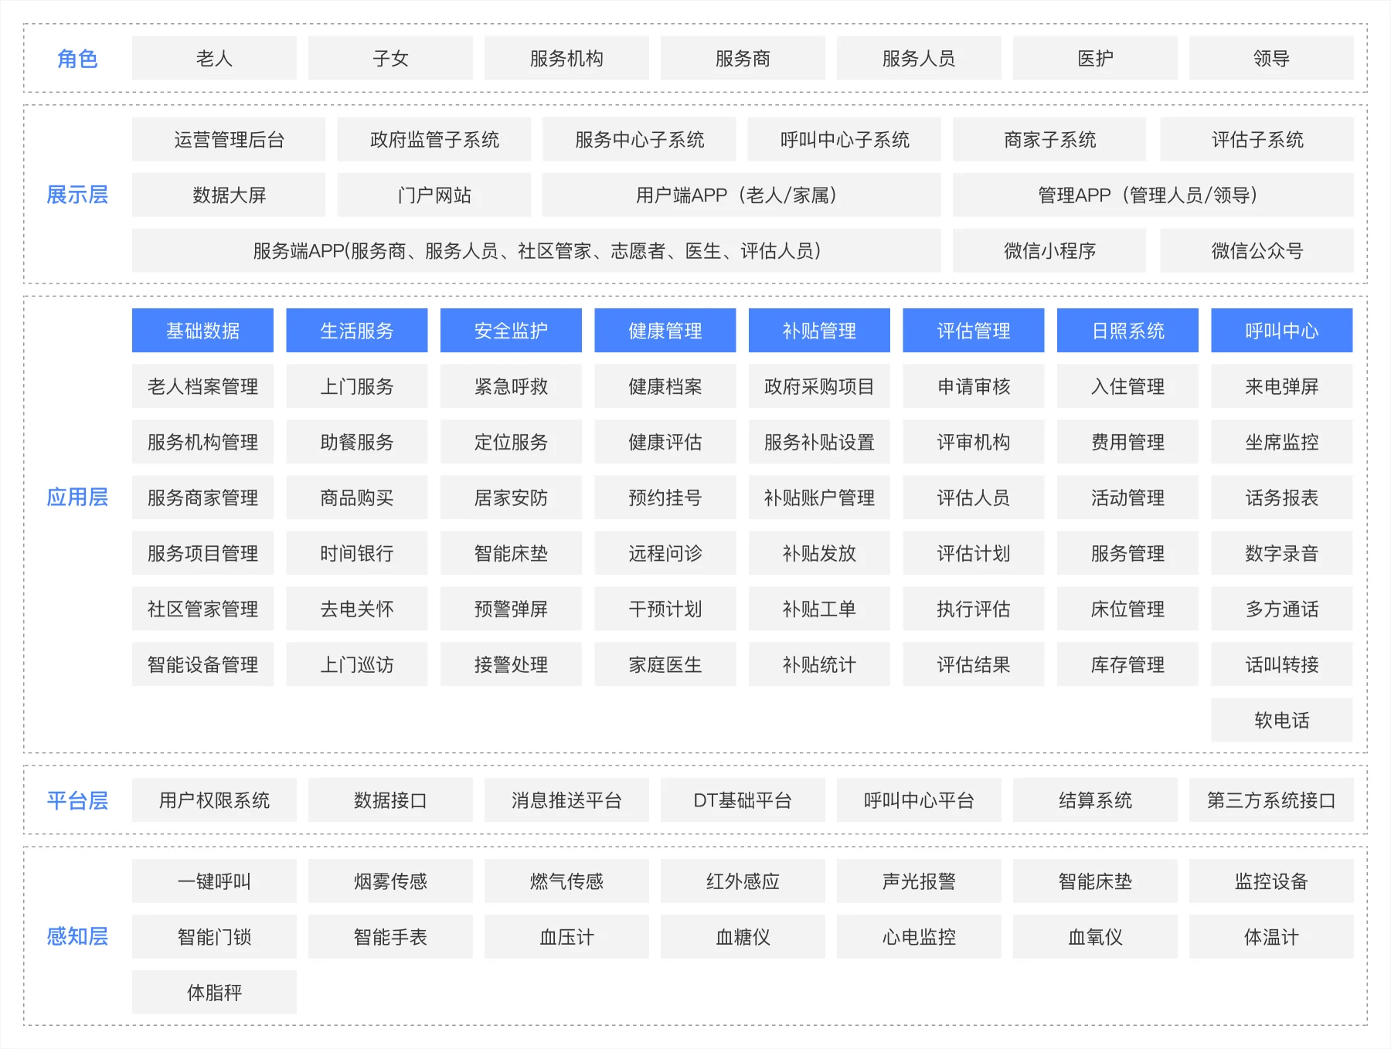
Task: Select the 补贴账户管理 box
Action: pos(819,497)
